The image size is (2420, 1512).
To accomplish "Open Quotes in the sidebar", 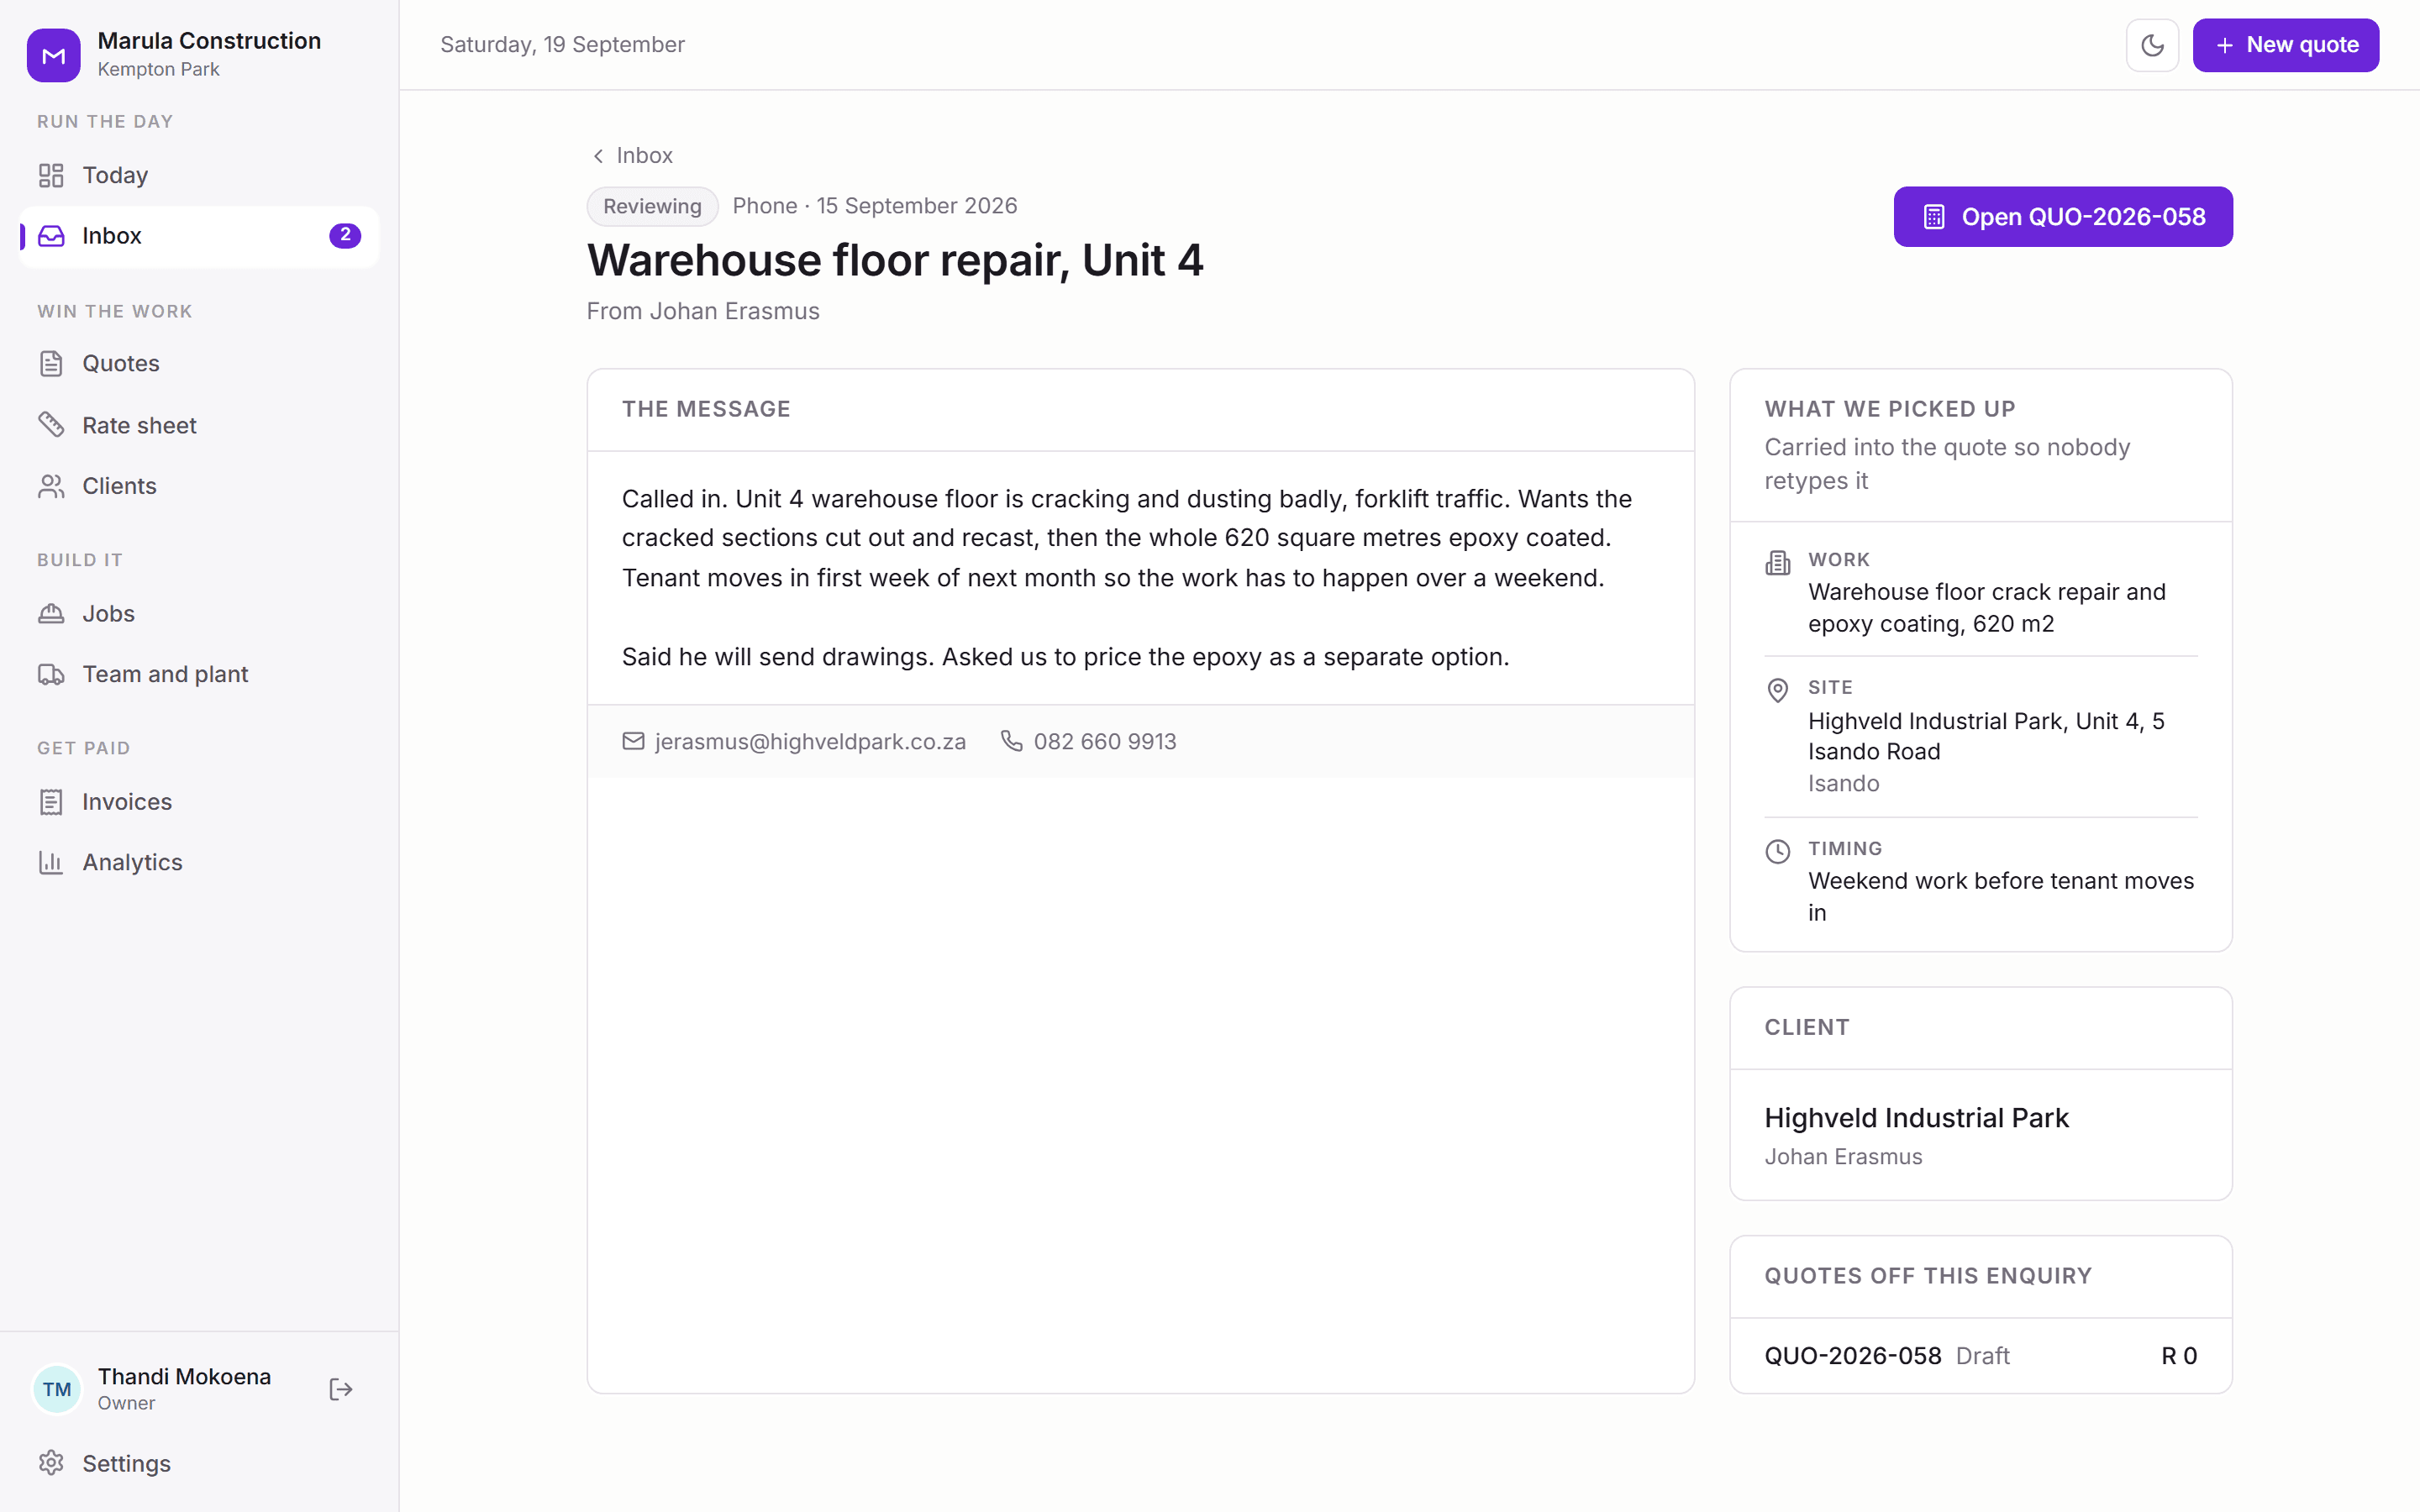I will pyautogui.click(x=199, y=364).
